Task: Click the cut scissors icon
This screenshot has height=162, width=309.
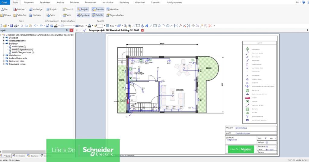Action: 22,26
